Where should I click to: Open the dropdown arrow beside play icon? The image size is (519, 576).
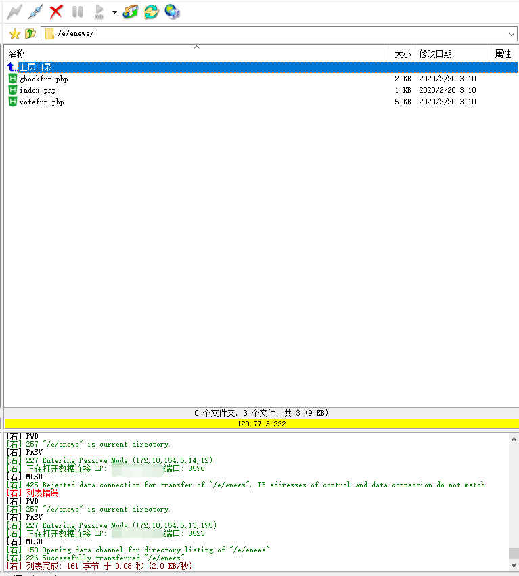(x=114, y=12)
